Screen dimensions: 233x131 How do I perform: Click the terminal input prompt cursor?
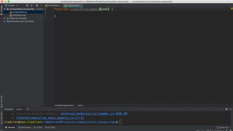coord(121,122)
